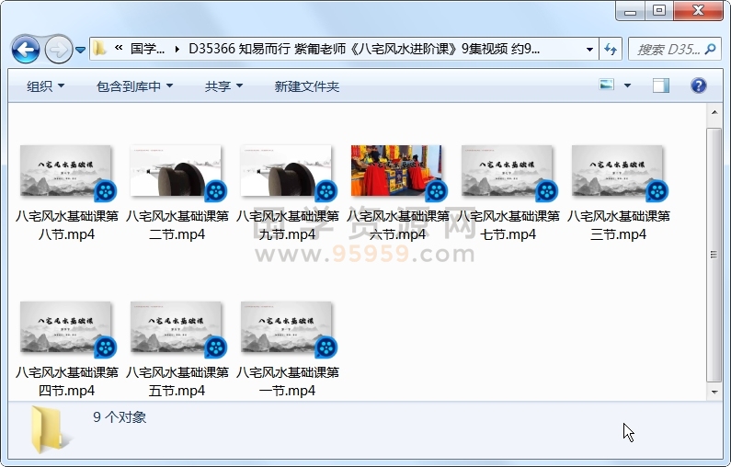Expand the hidden breadcrumb chevron «
This screenshot has width=731, height=467.
pos(119,49)
